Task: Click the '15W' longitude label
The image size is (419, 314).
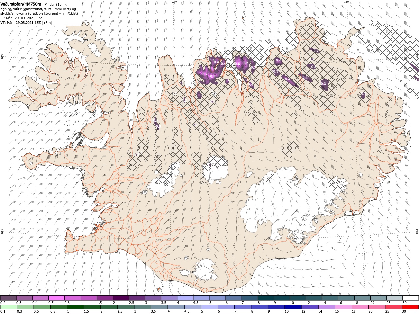Action: [347, 2]
